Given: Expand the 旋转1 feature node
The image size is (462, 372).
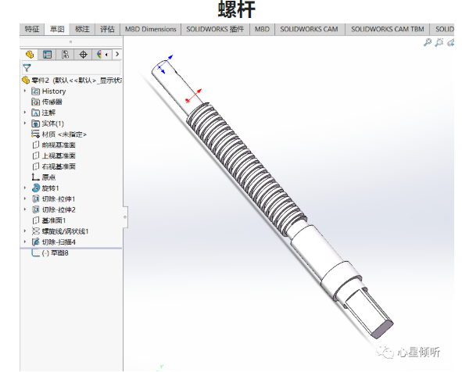Looking at the screenshot, I should point(25,188).
